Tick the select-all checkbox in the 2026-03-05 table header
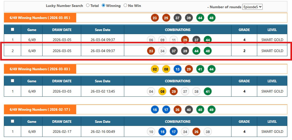The width and height of the screenshot is (292, 140). tap(12, 29)
